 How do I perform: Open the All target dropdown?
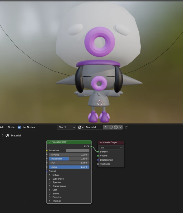coord(111,148)
